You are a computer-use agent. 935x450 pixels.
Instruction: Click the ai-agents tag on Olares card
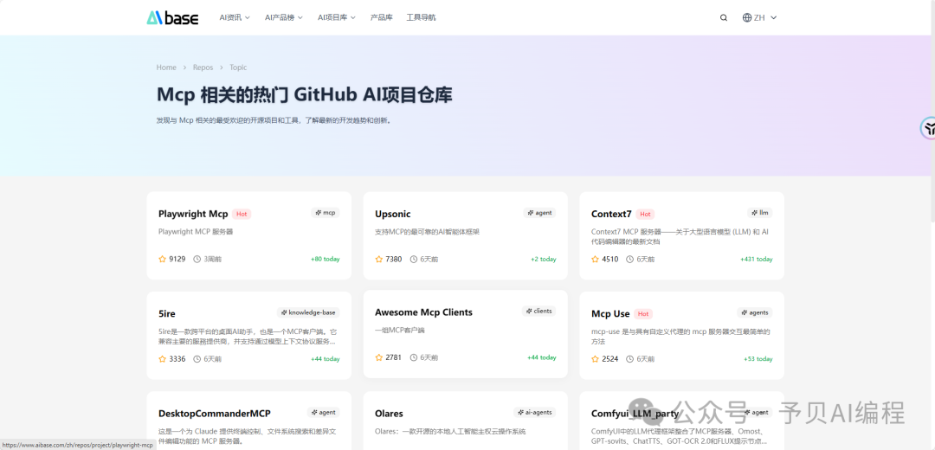pyautogui.click(x=534, y=413)
